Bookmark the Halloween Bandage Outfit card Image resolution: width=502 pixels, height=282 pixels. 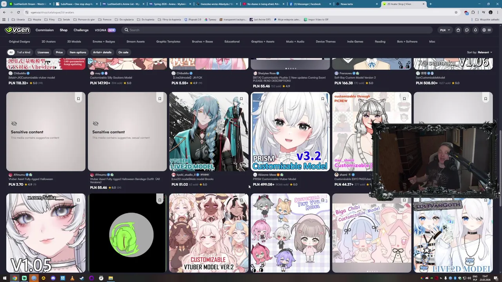tap(160, 99)
